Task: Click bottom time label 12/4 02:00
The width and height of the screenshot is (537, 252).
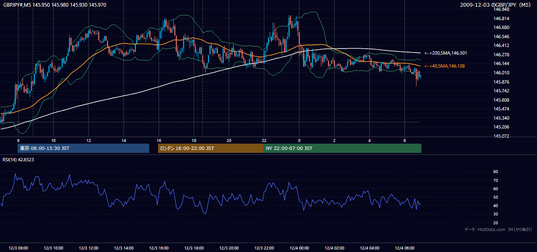Action: [x=334, y=248]
